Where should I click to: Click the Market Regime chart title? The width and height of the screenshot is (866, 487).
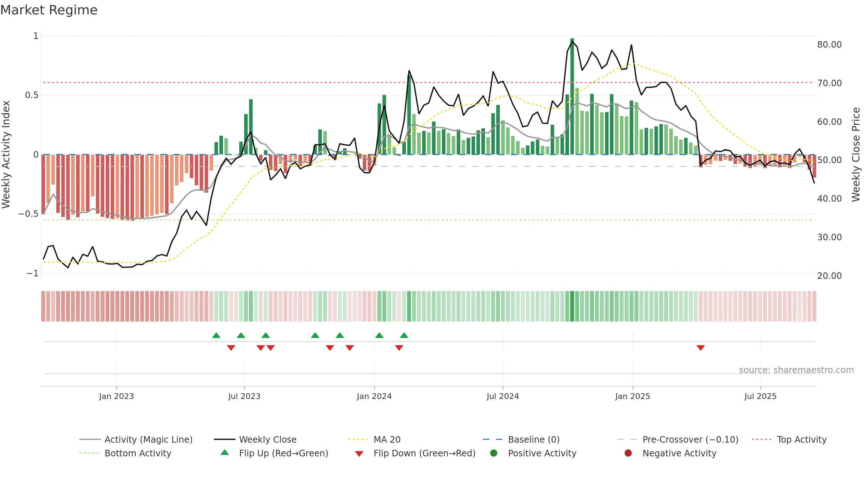click(49, 10)
